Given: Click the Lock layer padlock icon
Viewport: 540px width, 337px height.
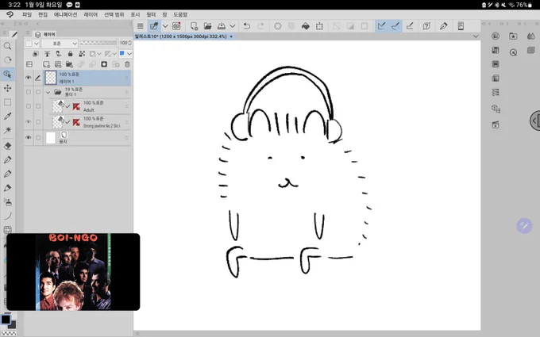Looking at the screenshot, I should [x=70, y=54].
